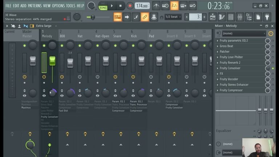Expand the Gross Beat slot options
The image size is (279, 157).
[218, 46]
